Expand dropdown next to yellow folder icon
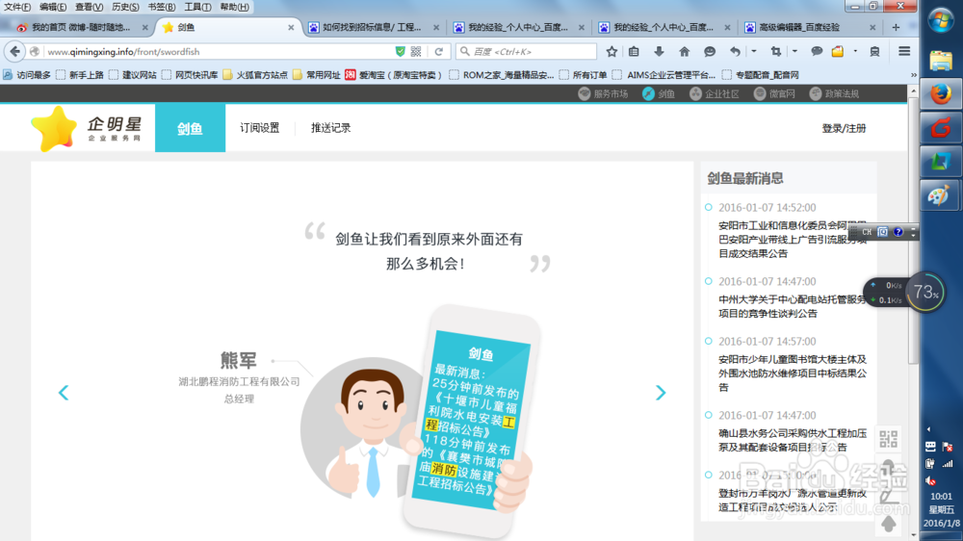The image size is (963, 541). coord(855,52)
